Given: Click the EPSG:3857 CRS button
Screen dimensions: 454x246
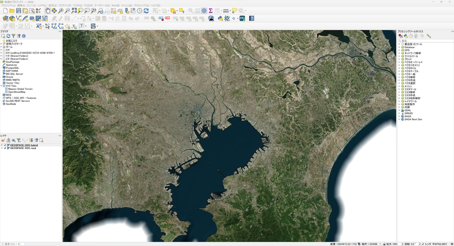Looking at the screenshot, I should point(440,244).
